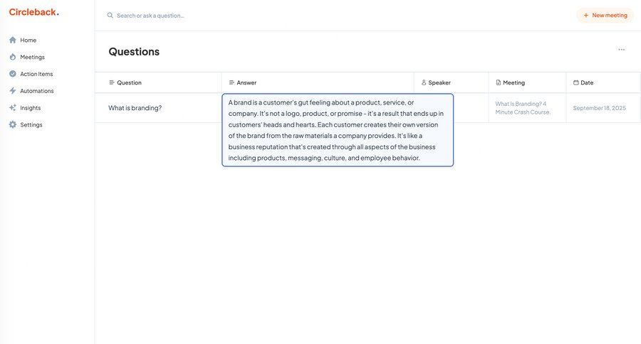Open the Answer column header menu
This screenshot has height=344, width=641.
pyautogui.click(x=246, y=82)
